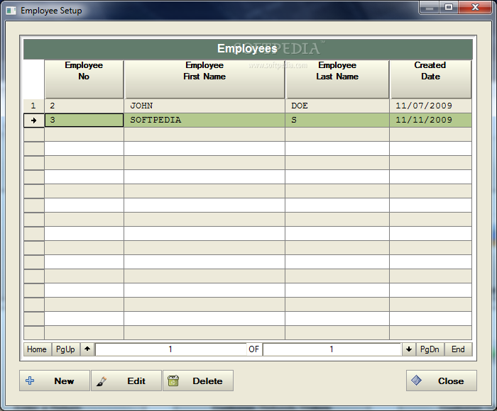Click Employee Last Name column header
Viewport: 497px width, 411px height.
337,79
